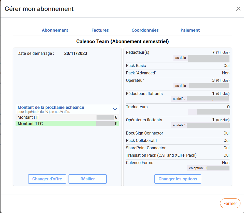Image resolution: width=244 pixels, height=213 pixels.
Task: Open the Abonnement tab
Action: pos(55,30)
